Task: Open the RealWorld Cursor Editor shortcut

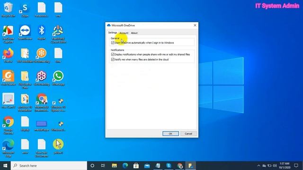Action: pyautogui.click(x=58, y=34)
